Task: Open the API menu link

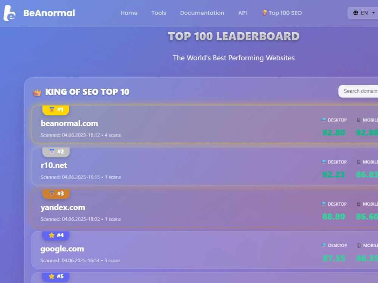Action: tap(243, 13)
